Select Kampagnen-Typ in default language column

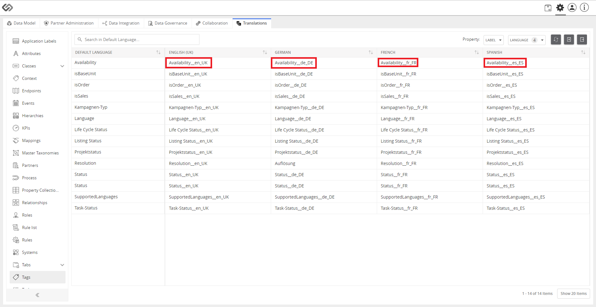[x=118, y=107]
